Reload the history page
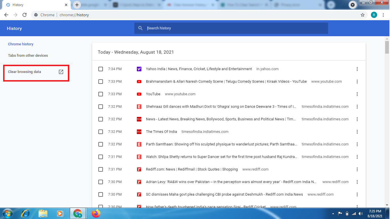The image size is (390, 219). coord(25,15)
